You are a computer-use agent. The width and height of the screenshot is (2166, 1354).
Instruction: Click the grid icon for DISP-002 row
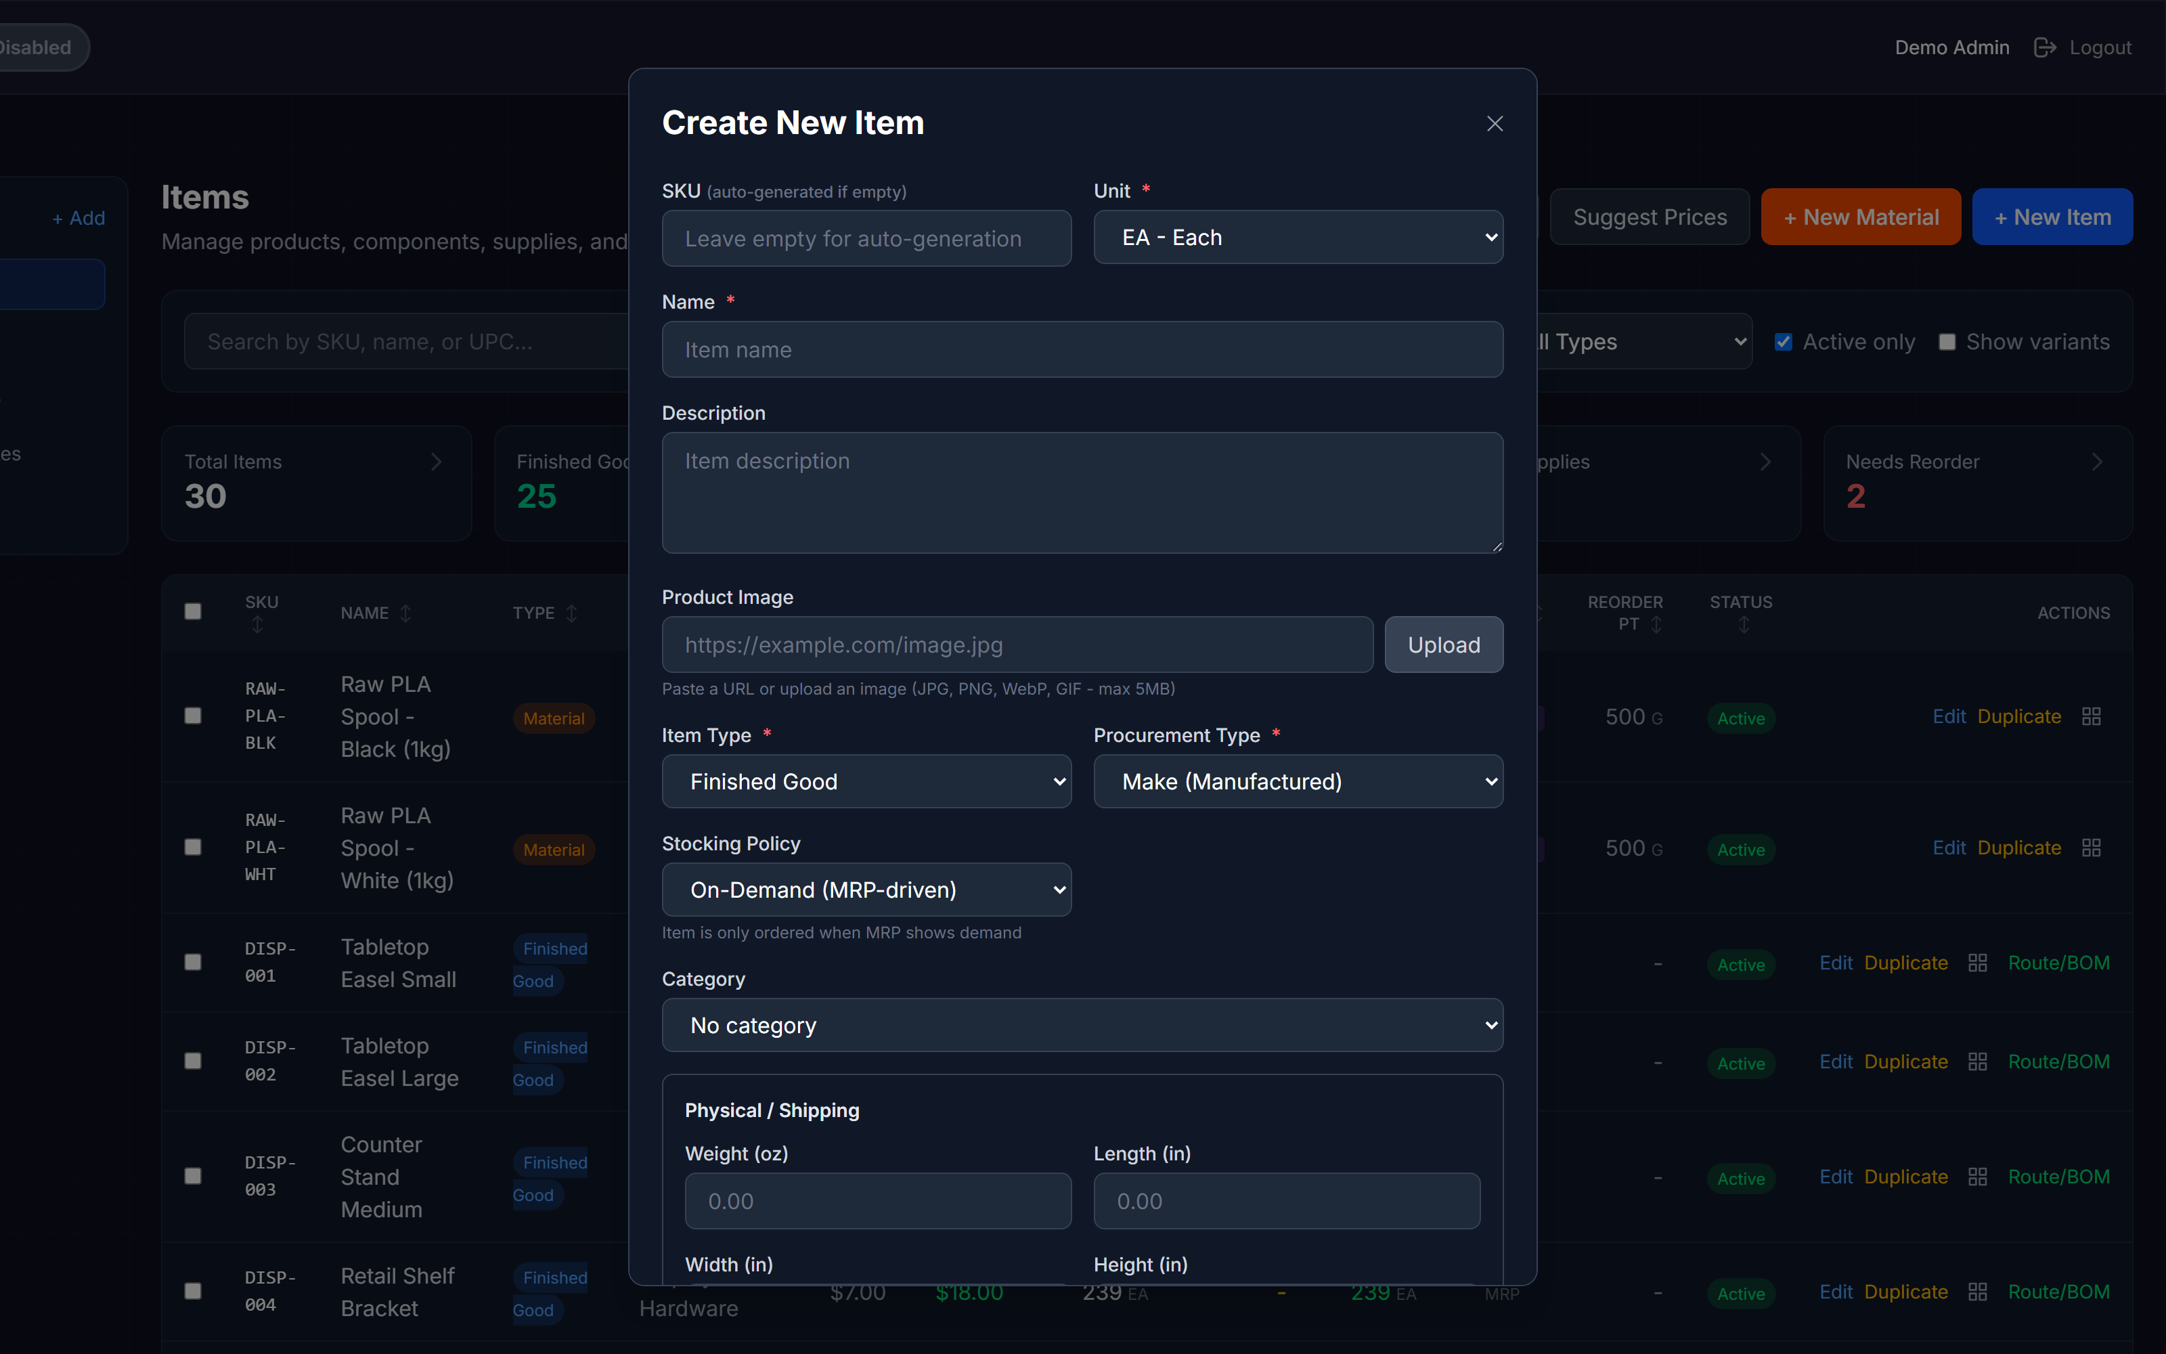point(1977,1061)
